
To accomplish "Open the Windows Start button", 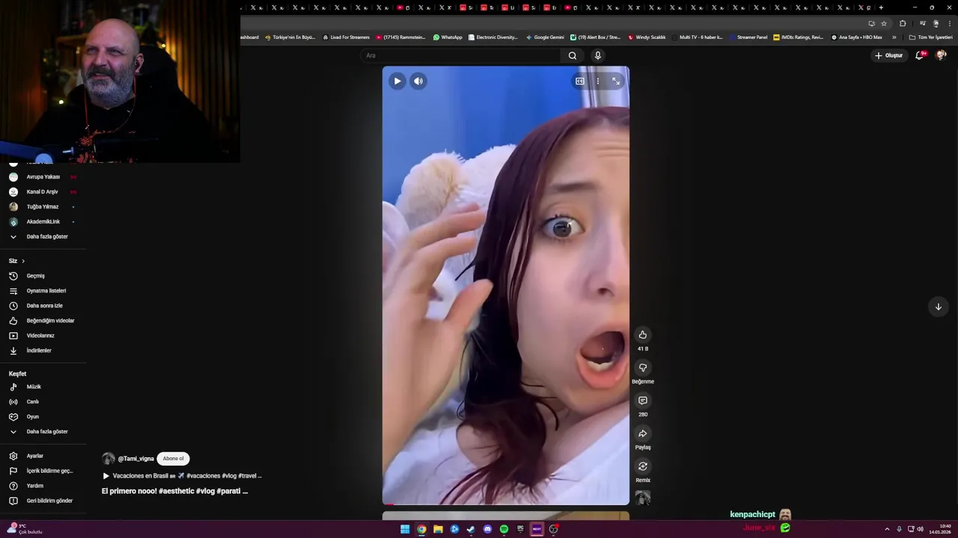I will click(405, 529).
